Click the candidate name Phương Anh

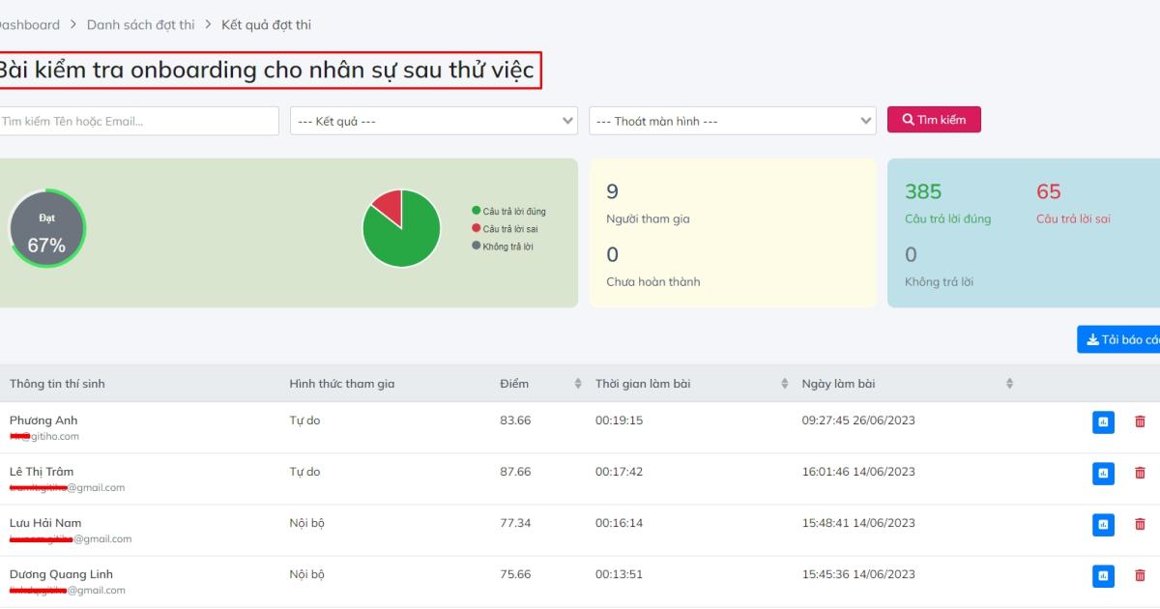coord(43,420)
